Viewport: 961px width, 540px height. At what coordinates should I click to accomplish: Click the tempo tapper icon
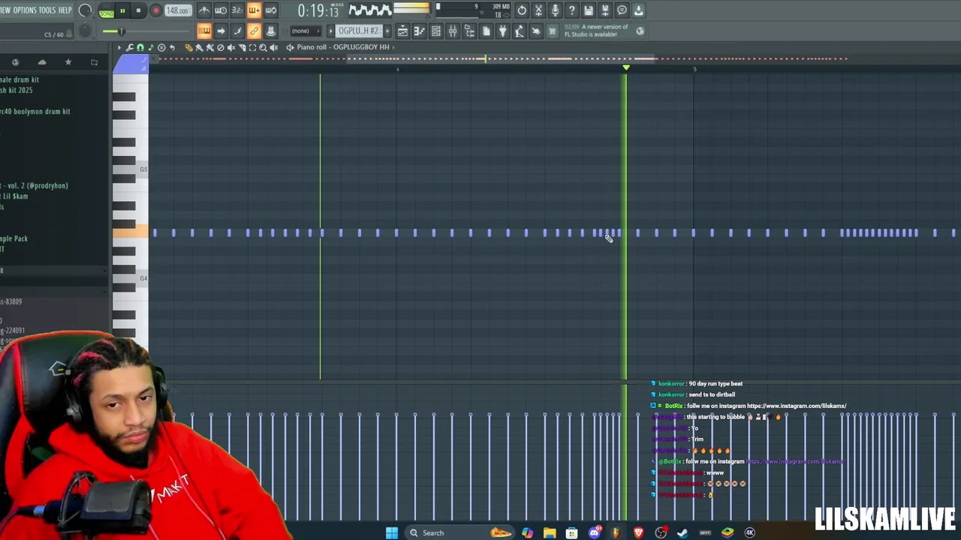(x=519, y=31)
